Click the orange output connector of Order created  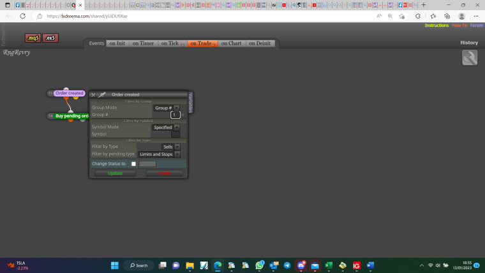tap(66, 98)
